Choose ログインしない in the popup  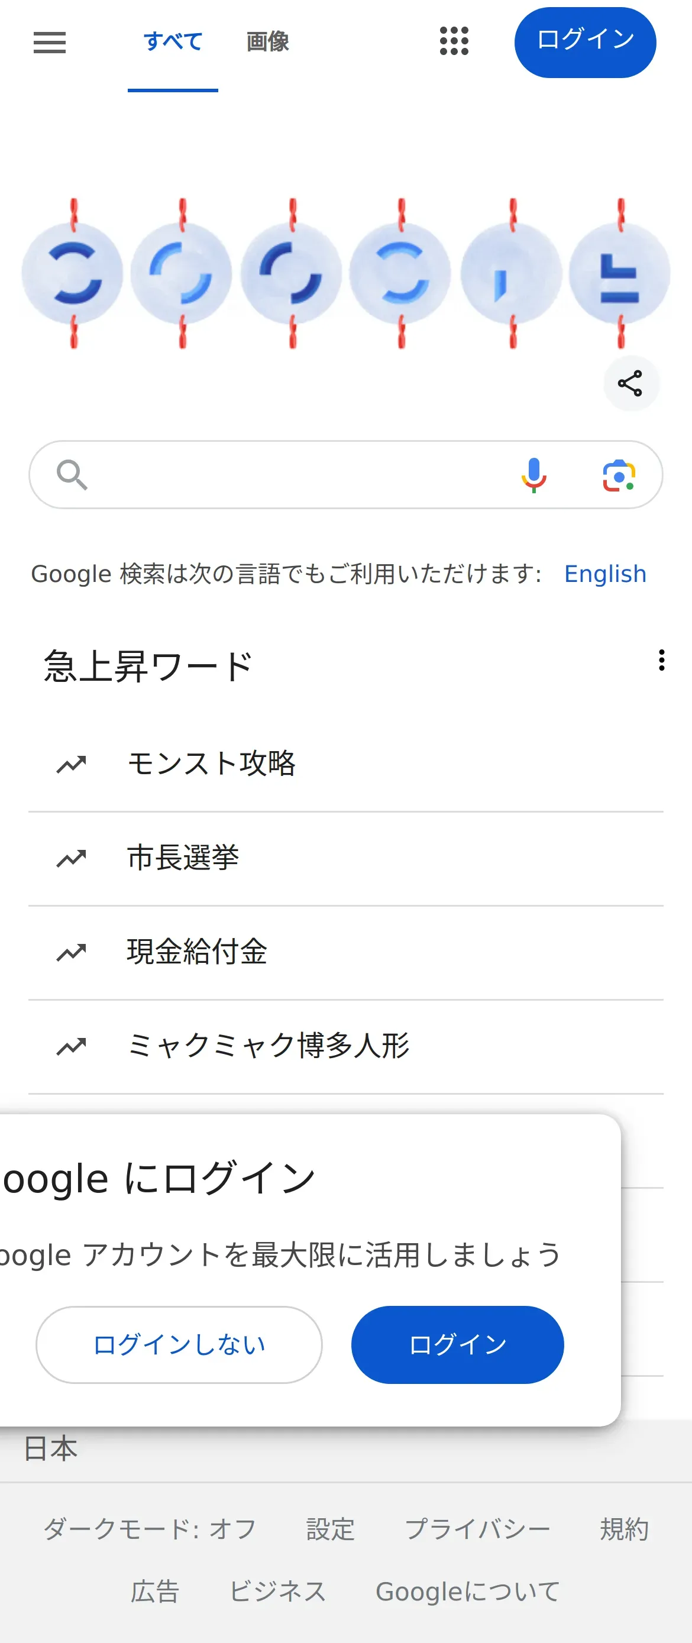click(179, 1344)
